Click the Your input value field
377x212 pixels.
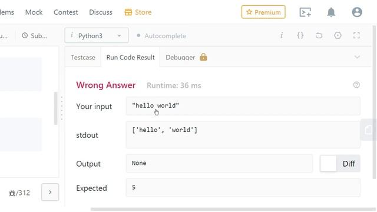[x=243, y=106]
